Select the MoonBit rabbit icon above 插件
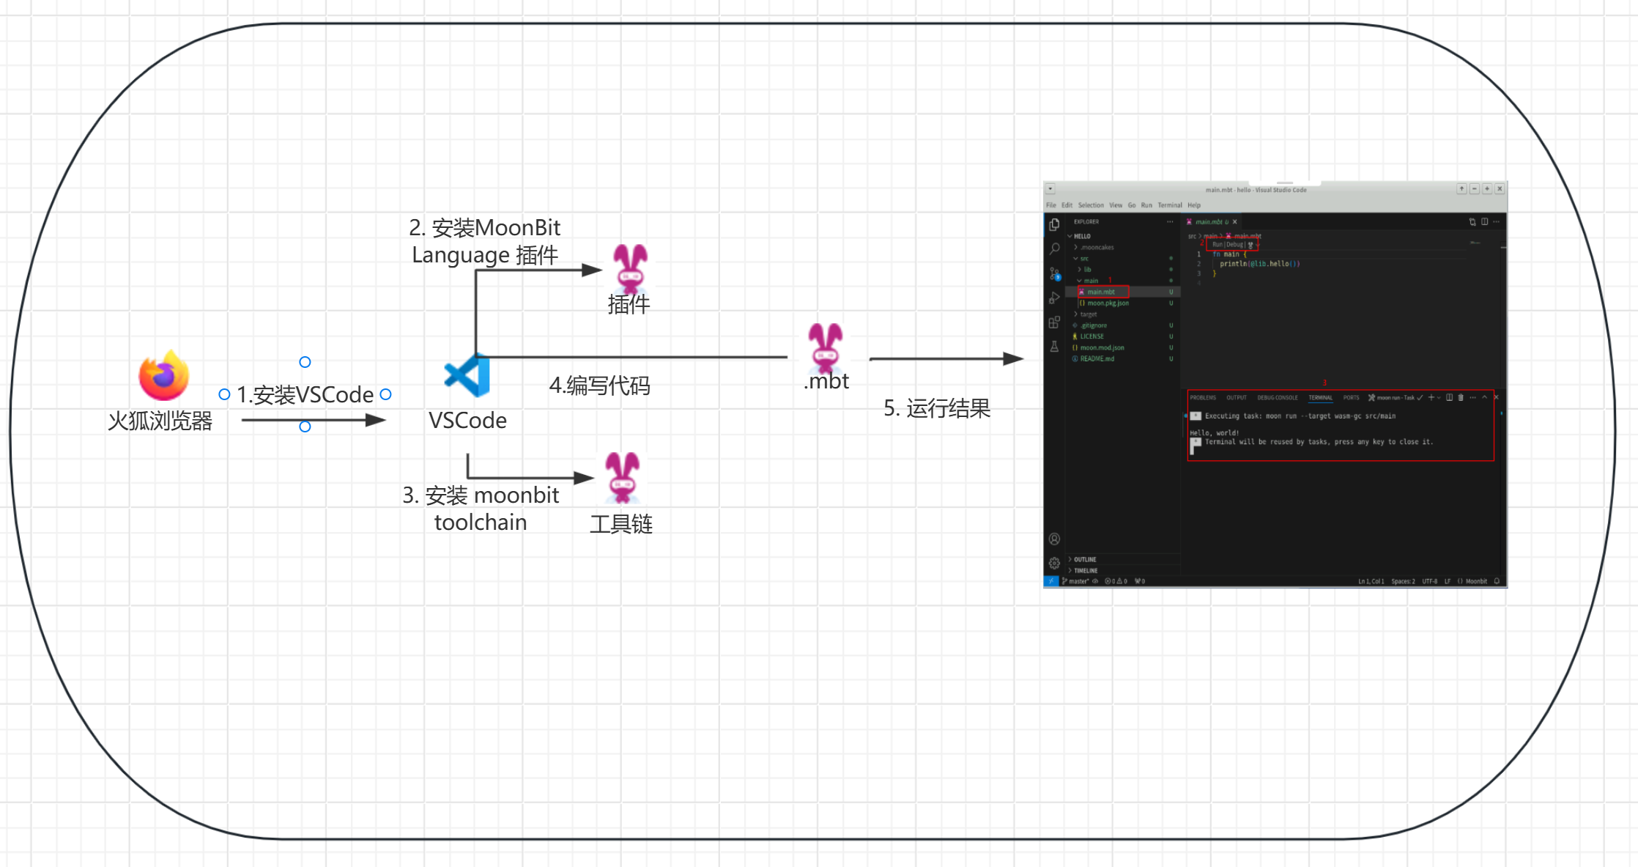 point(630,268)
